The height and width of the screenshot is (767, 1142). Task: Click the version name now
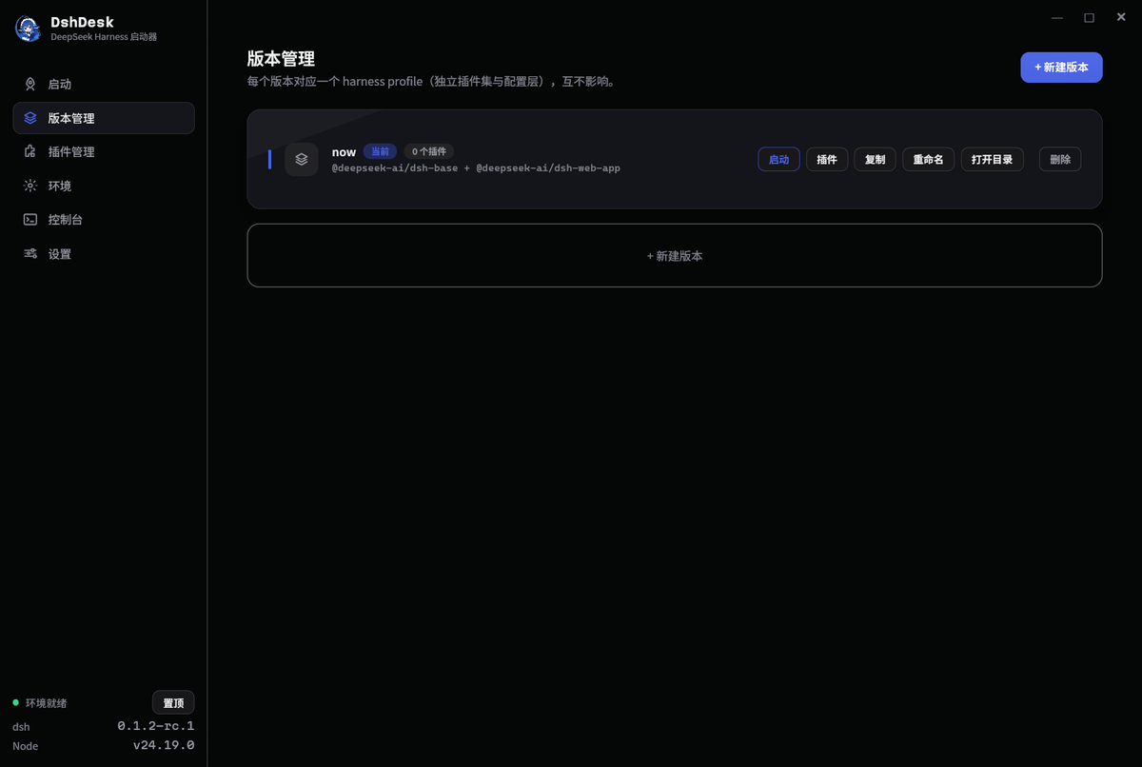pos(344,152)
